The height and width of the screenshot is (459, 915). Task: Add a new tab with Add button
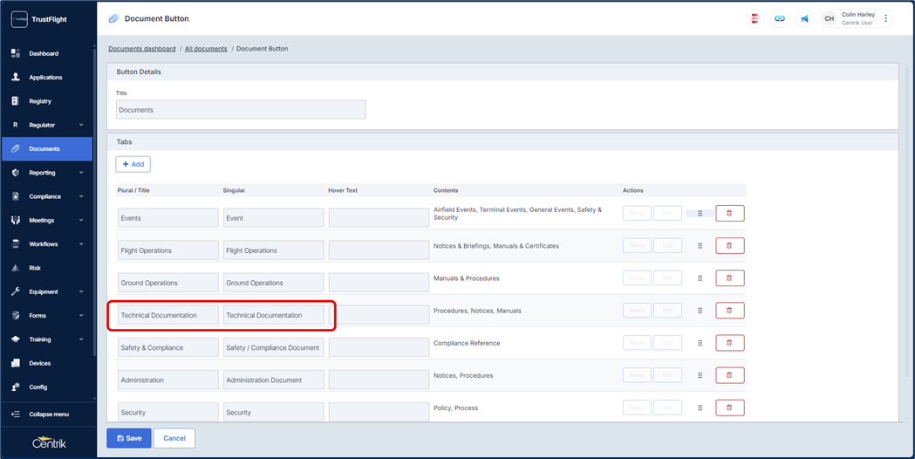pos(133,164)
